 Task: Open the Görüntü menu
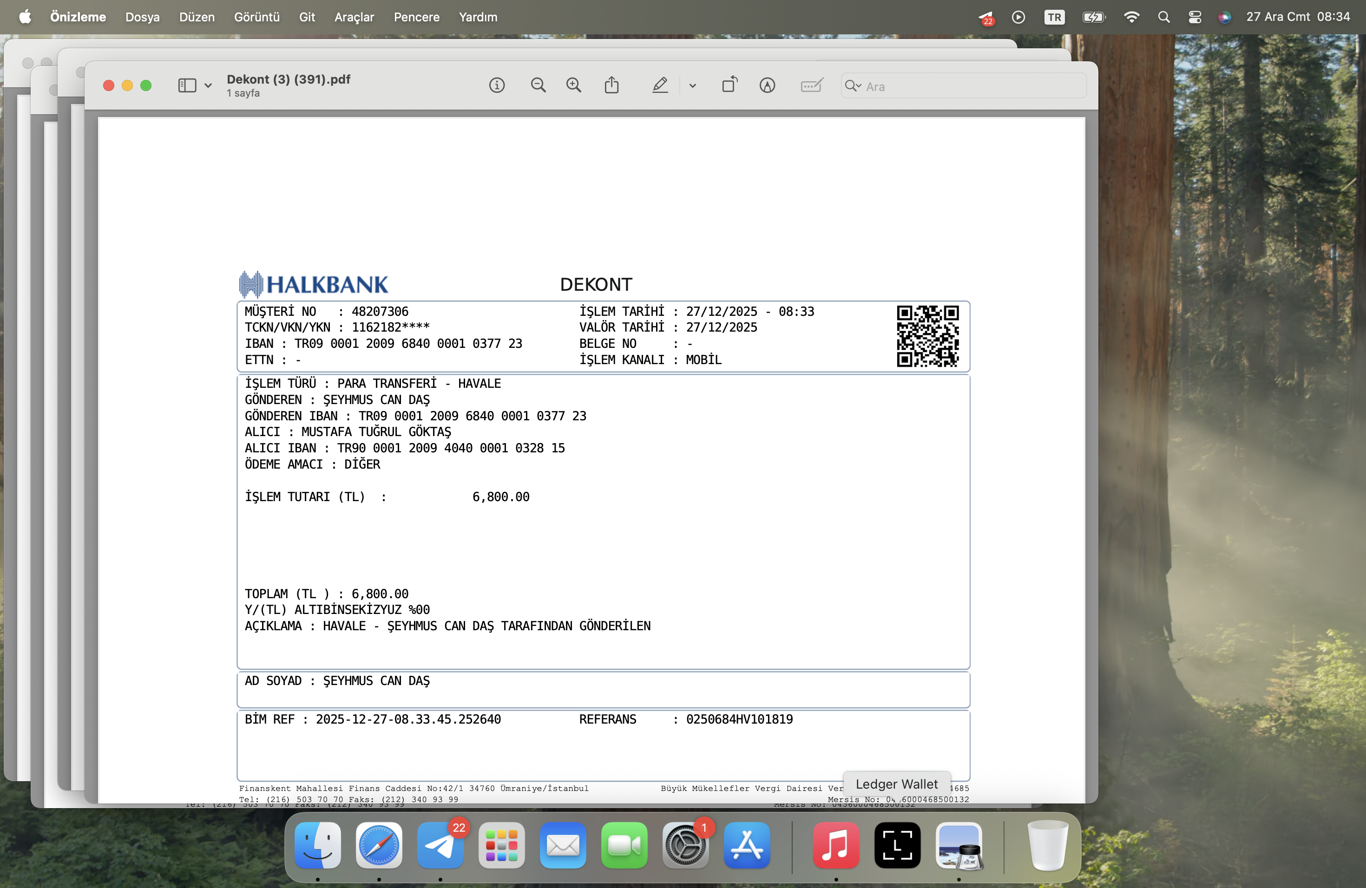point(256,17)
